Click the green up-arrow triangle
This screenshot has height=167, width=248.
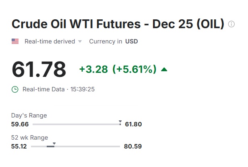click(164, 69)
